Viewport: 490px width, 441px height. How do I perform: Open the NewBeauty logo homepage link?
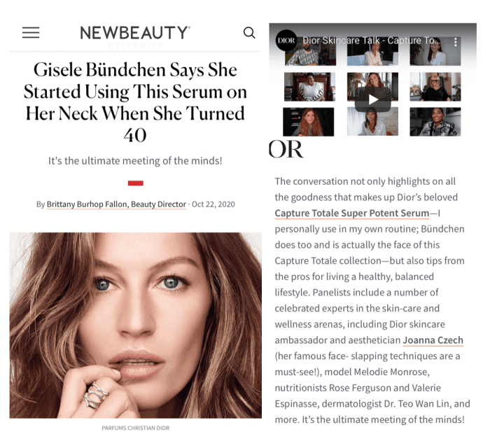pos(134,32)
